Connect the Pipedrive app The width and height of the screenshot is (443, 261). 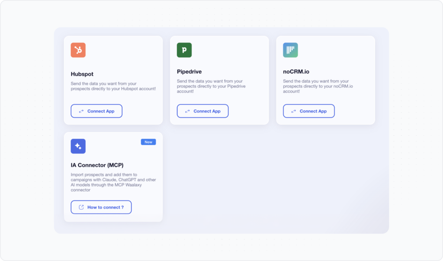(x=202, y=111)
